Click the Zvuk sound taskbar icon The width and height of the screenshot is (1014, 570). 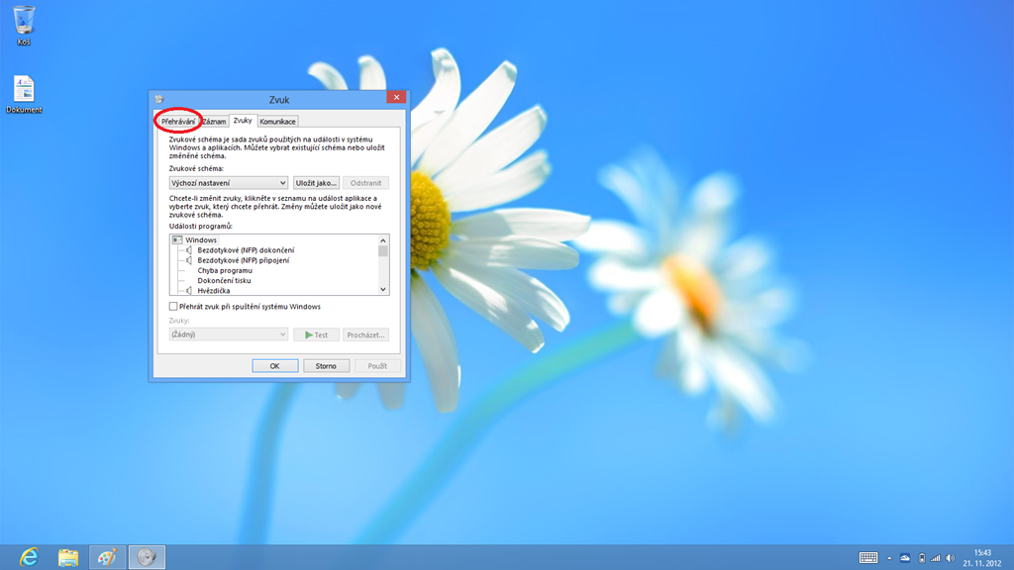point(147,557)
